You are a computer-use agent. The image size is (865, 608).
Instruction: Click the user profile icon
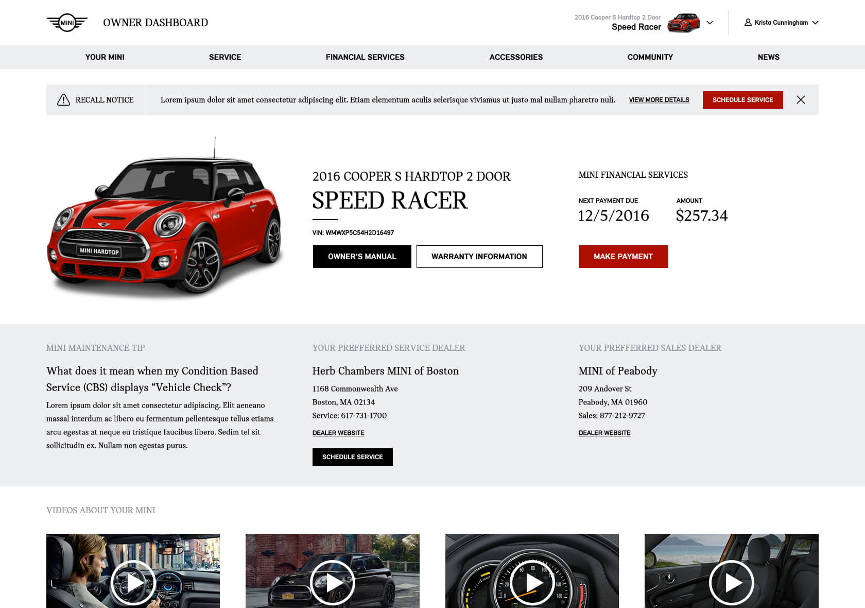pyautogui.click(x=748, y=23)
